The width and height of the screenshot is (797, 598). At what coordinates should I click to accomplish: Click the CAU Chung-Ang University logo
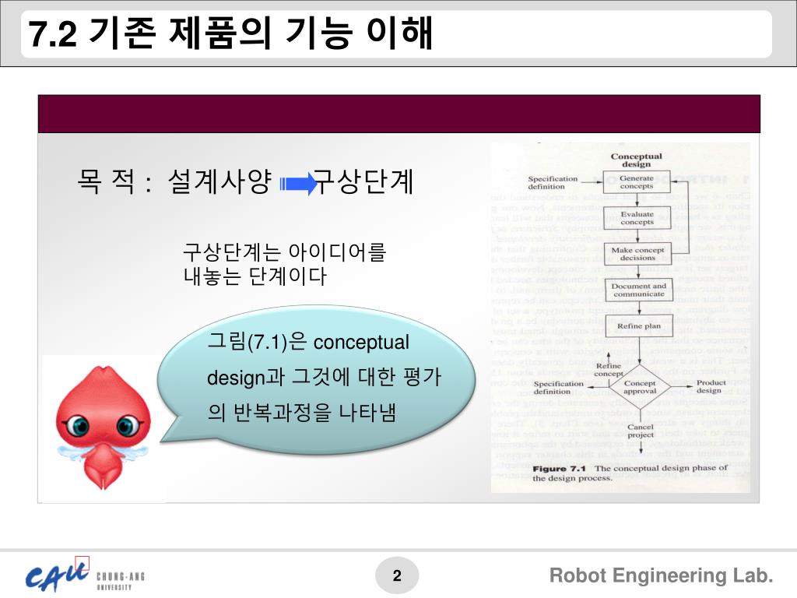[85, 575]
